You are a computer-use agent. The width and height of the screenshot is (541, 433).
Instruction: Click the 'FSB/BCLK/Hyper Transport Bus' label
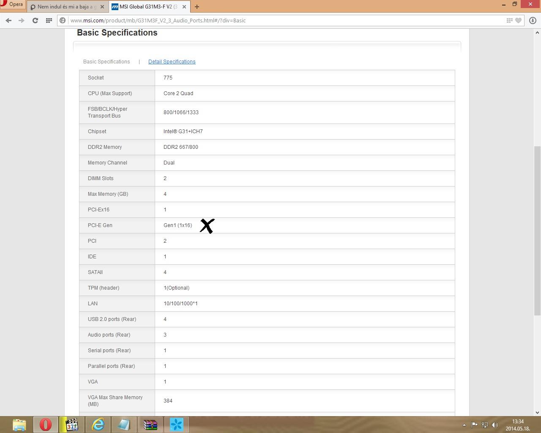coord(107,112)
